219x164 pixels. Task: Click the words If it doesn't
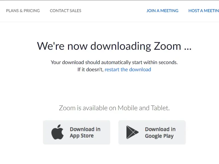point(90,70)
